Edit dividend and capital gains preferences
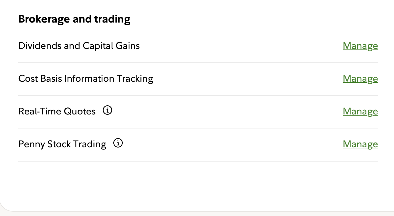Screen dimensions: 394x216 [360, 46]
